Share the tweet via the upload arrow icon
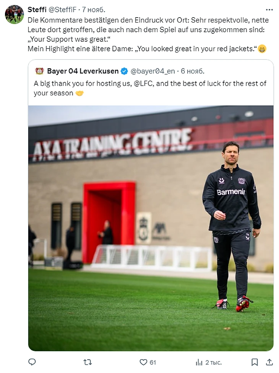Image resolution: width=279 pixels, height=373 pixels. coord(269,362)
